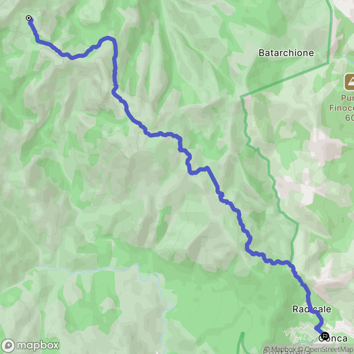Click the small blue stream right of Batarchione

[x=348, y=59]
